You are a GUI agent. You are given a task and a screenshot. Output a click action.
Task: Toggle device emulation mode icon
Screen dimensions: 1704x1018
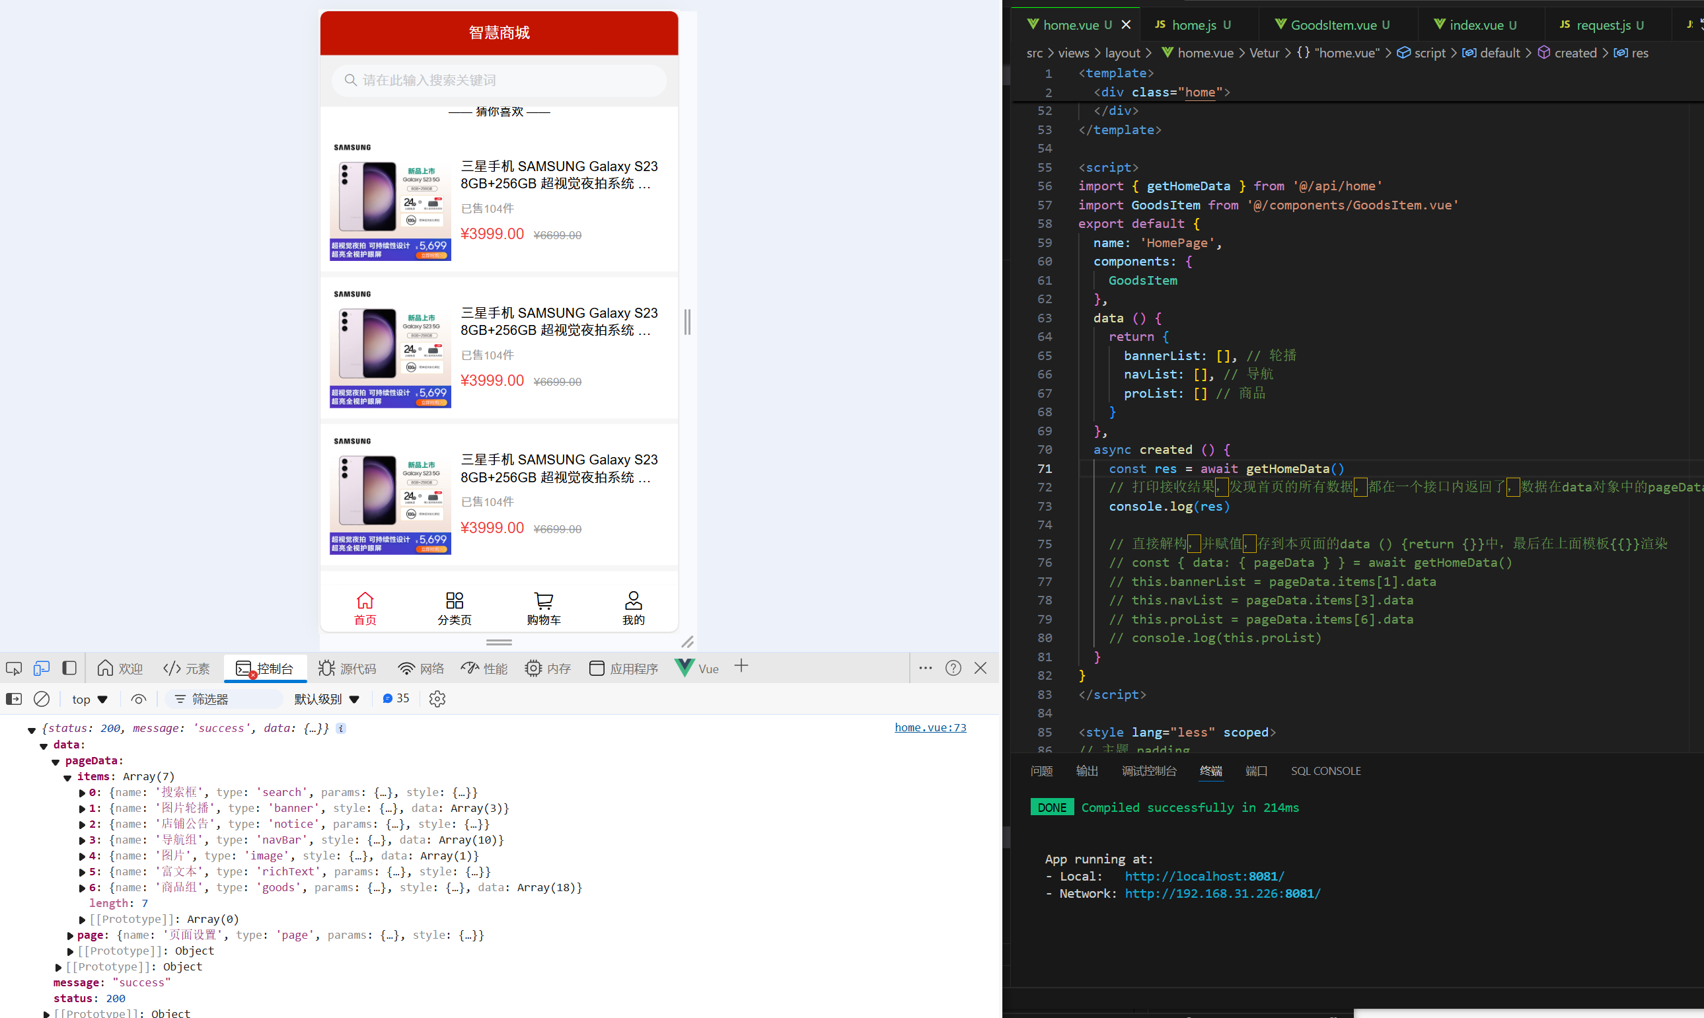tap(41, 668)
